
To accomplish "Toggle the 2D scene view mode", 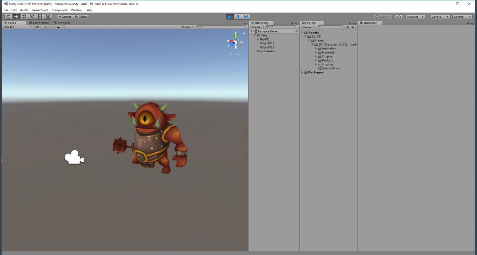I will pos(37,27).
